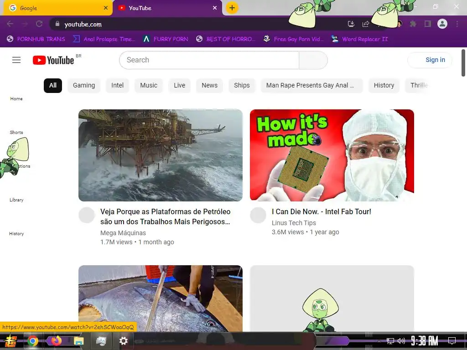
Task: Click the network icon in system tray
Action: 390,341
